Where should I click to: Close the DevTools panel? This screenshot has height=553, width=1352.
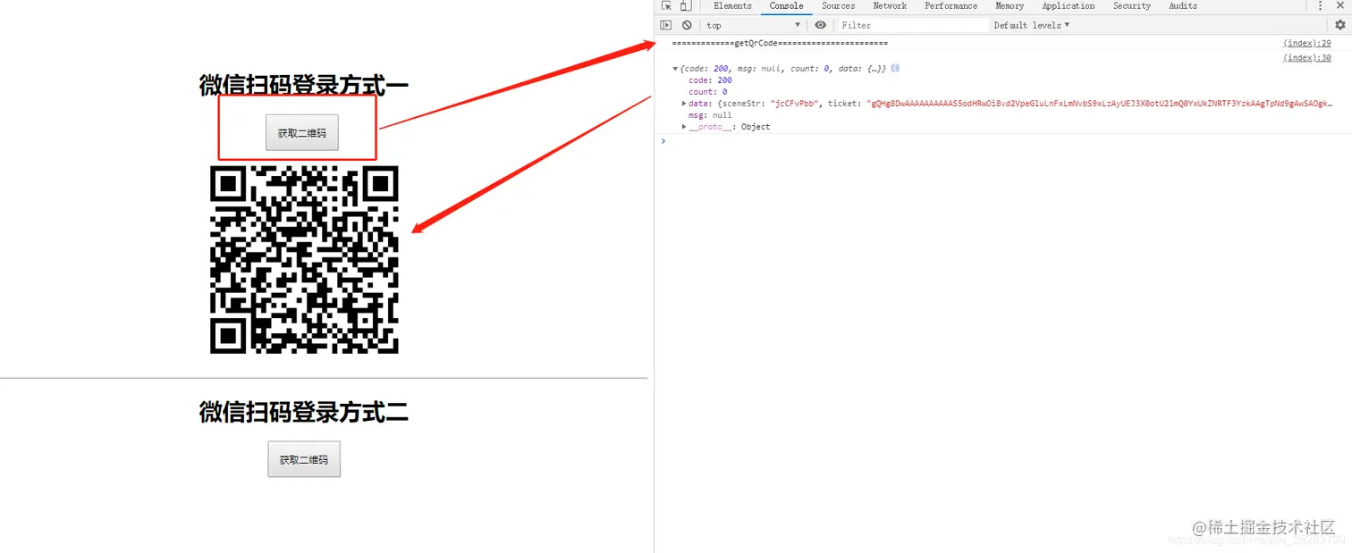tap(1340, 6)
